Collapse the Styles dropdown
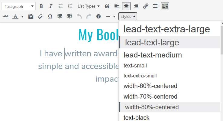The width and height of the screenshot is (223, 121). [128, 16]
